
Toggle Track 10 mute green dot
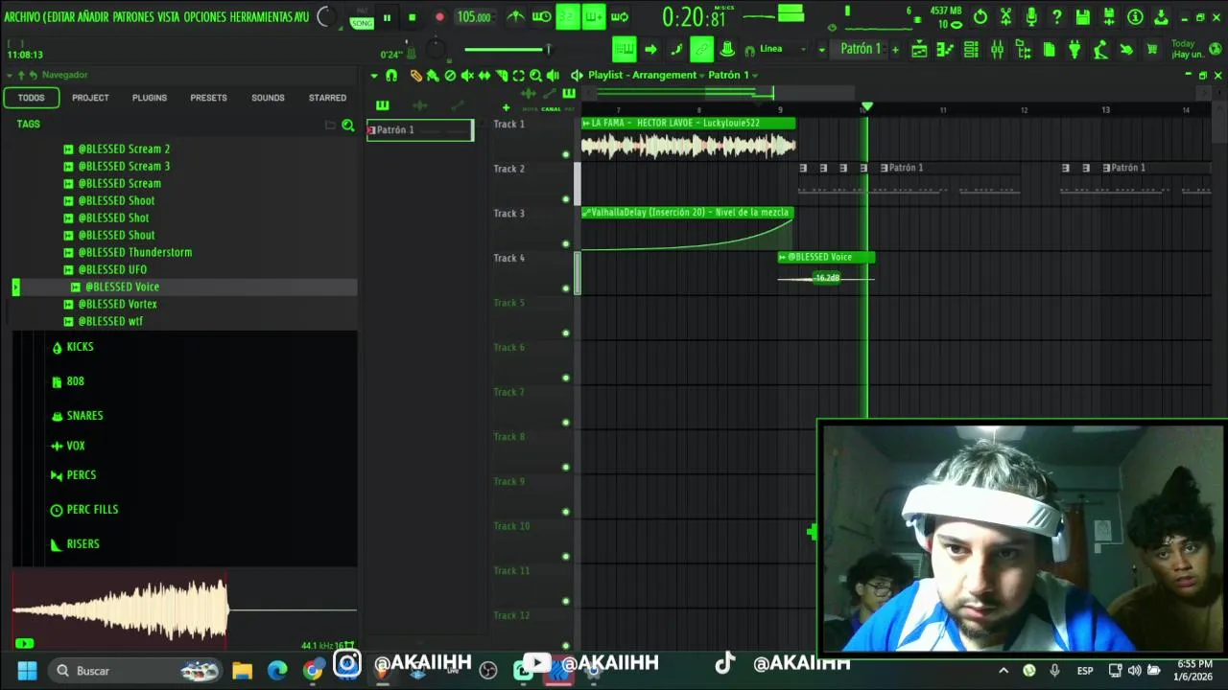565,557
